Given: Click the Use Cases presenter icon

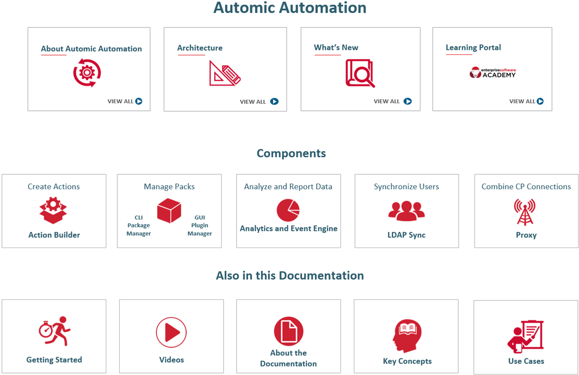Looking at the screenshot, I should coord(525,337).
